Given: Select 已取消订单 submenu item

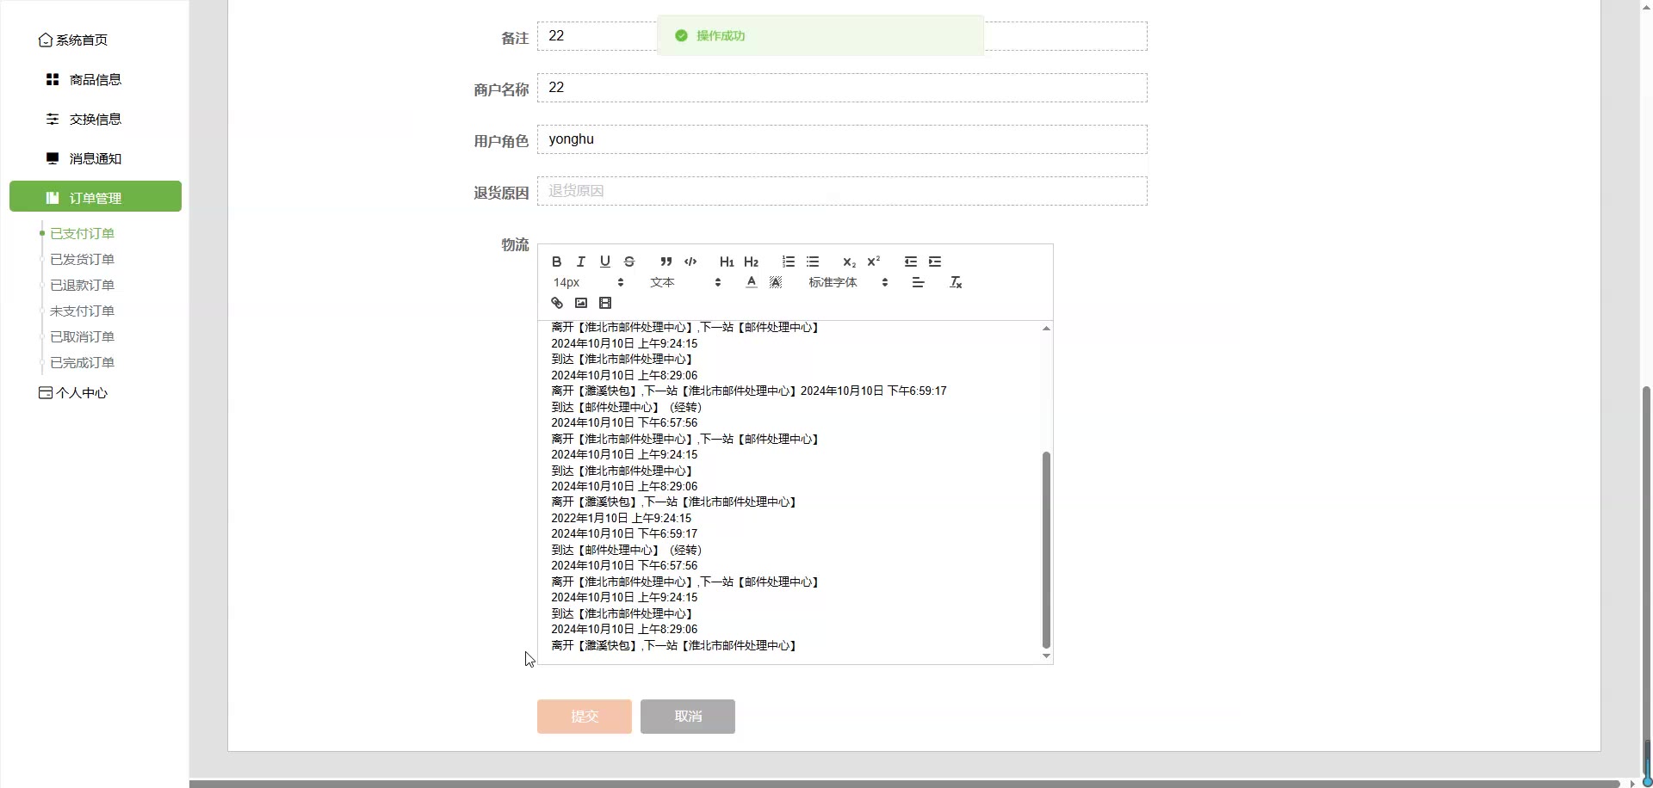Looking at the screenshot, I should [x=82, y=336].
